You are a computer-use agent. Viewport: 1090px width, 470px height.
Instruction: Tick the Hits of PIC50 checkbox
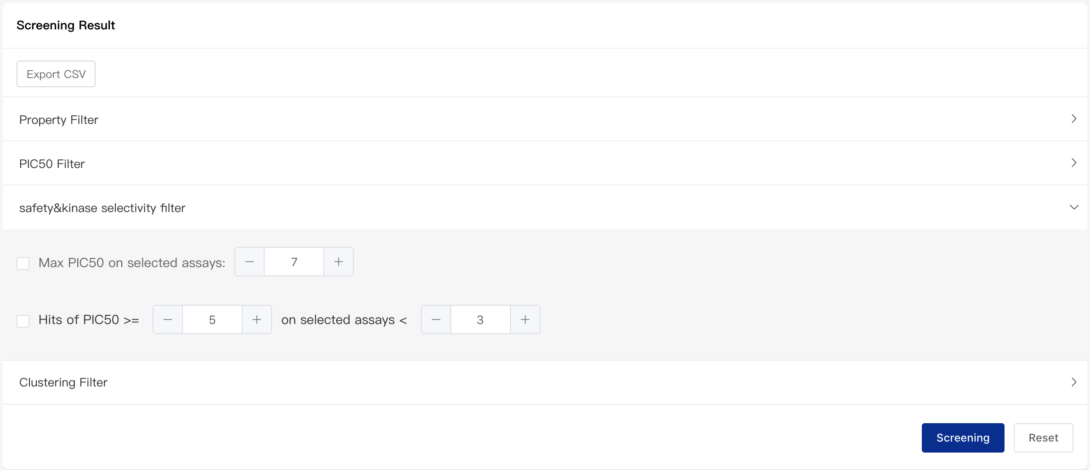point(23,321)
